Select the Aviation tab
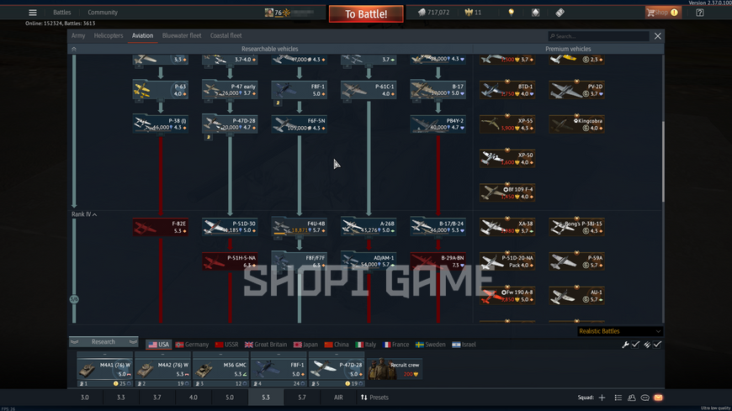This screenshot has height=411, width=732. pyautogui.click(x=142, y=35)
